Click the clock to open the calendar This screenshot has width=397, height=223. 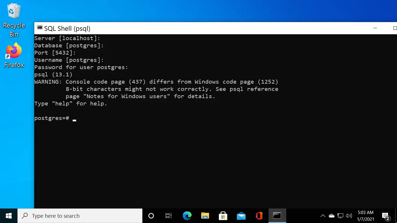tap(365, 216)
